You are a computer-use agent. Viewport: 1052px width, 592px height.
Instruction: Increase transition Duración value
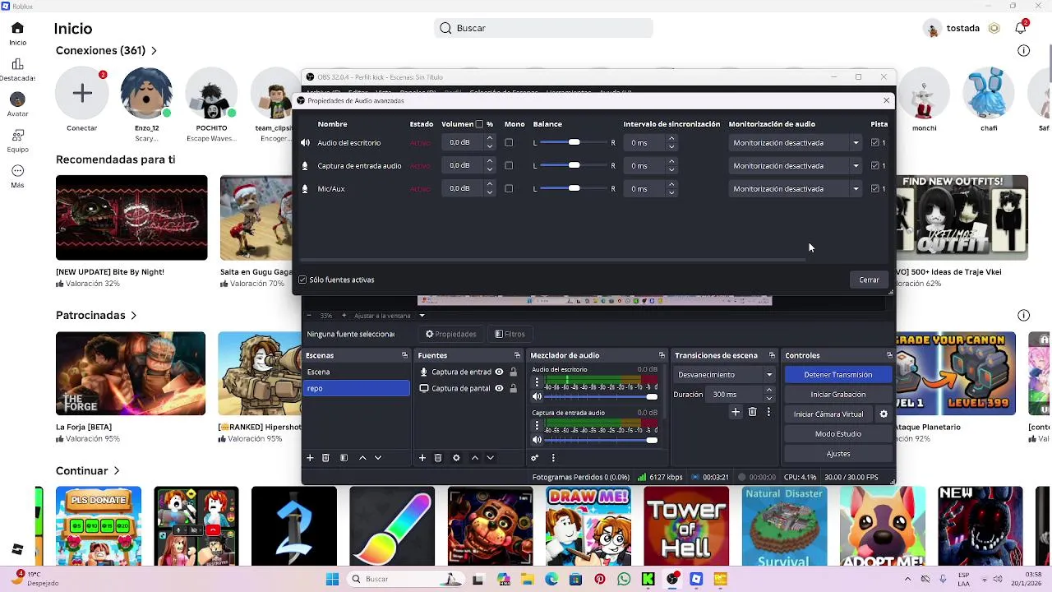[769, 391]
